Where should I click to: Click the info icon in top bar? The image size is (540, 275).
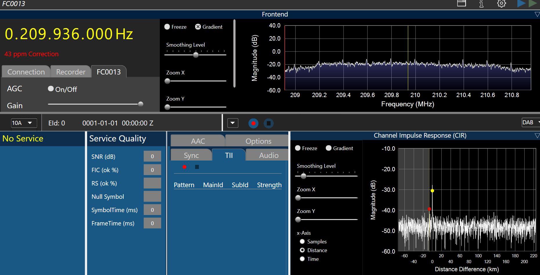click(x=481, y=4)
